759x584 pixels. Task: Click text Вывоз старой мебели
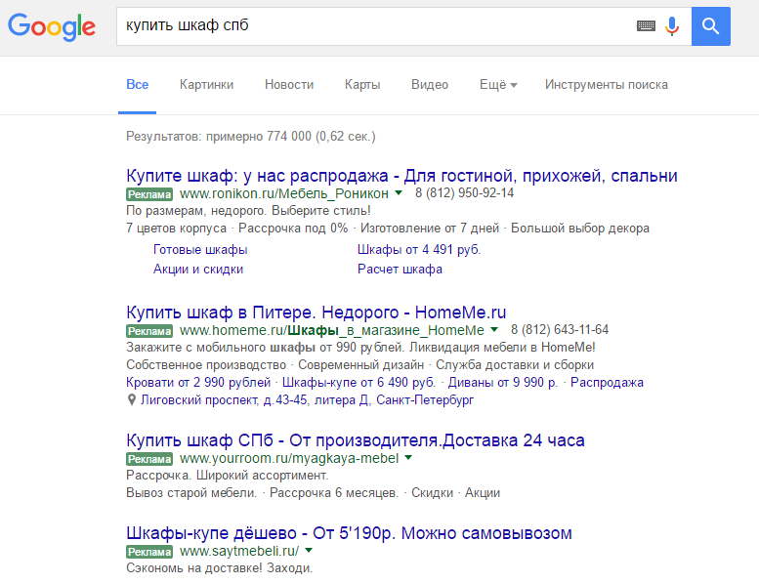(x=191, y=493)
